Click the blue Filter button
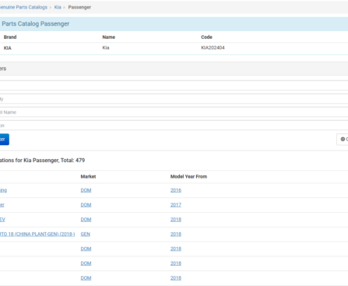The image size is (348, 286). point(5,139)
